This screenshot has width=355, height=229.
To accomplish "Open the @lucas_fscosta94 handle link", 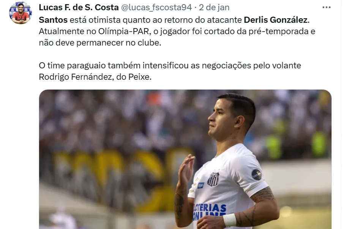I will coord(156,8).
